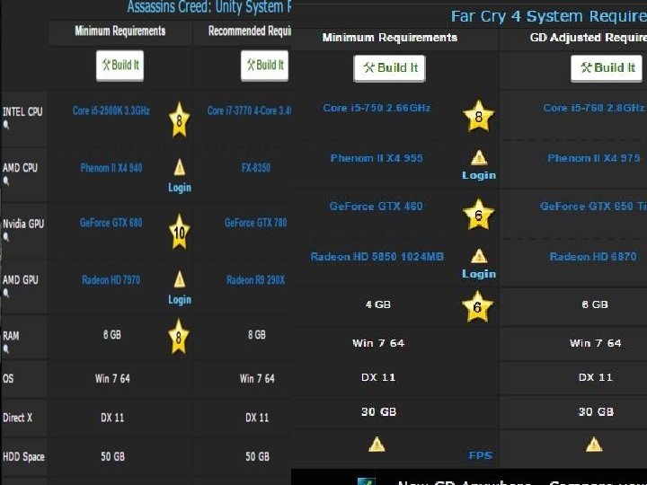The height and width of the screenshot is (485, 647).
Task: Click the magnifier icon under Nvidia GPU
Action: [5, 237]
